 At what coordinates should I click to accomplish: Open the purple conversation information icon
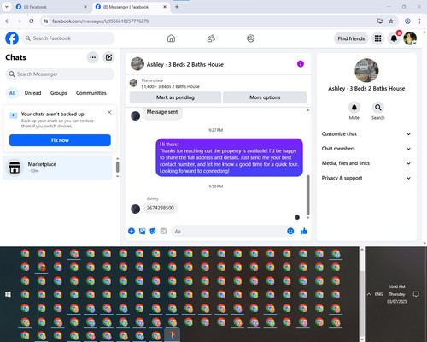(301, 64)
